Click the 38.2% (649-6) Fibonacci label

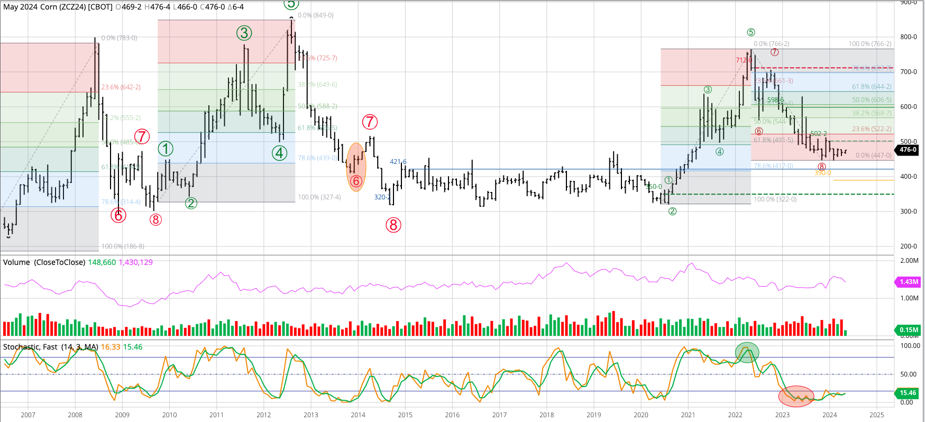(x=317, y=85)
